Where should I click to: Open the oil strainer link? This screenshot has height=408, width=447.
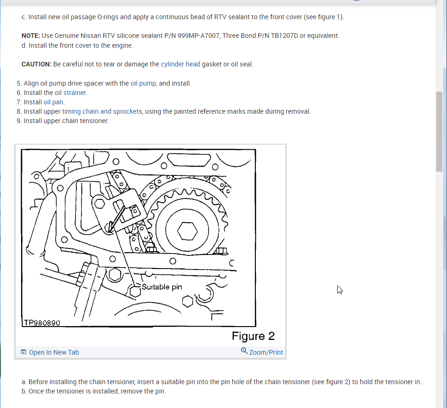point(70,93)
